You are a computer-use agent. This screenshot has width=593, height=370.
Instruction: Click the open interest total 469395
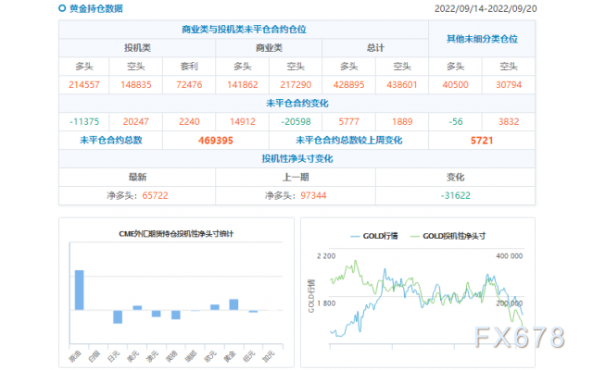216,141
